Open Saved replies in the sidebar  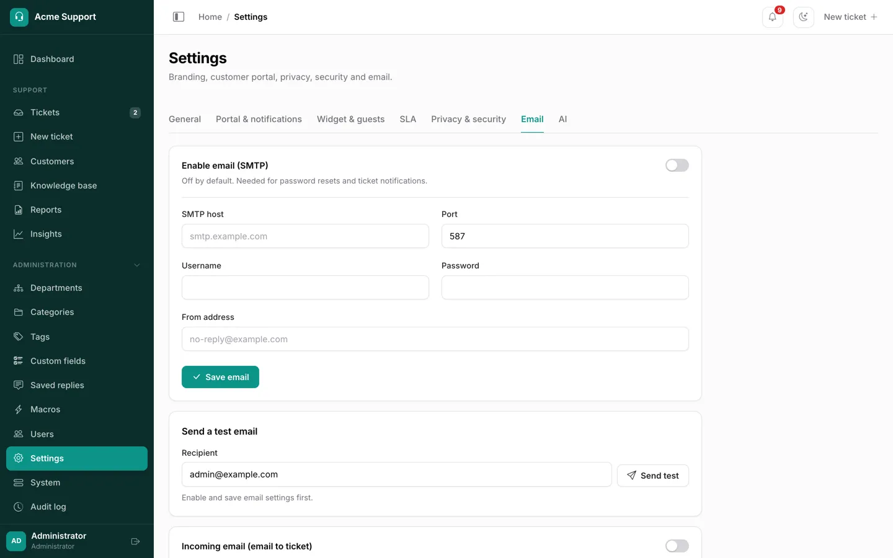[77, 386]
